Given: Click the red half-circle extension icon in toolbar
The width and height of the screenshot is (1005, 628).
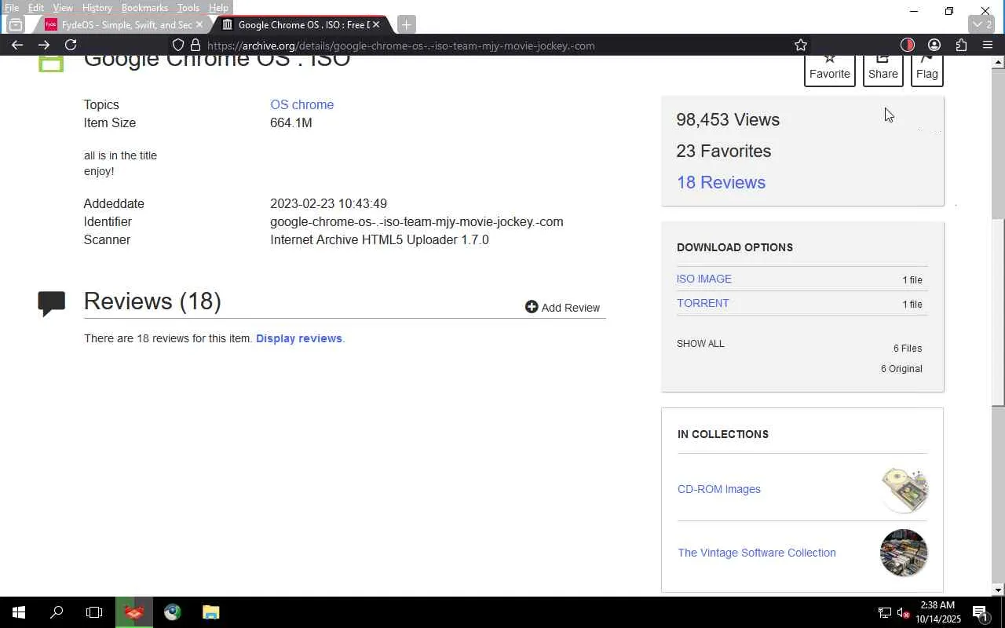Looking at the screenshot, I should (x=908, y=45).
